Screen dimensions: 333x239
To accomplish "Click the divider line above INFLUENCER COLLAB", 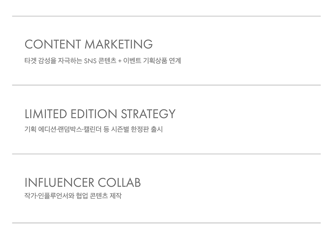I will point(166,154).
